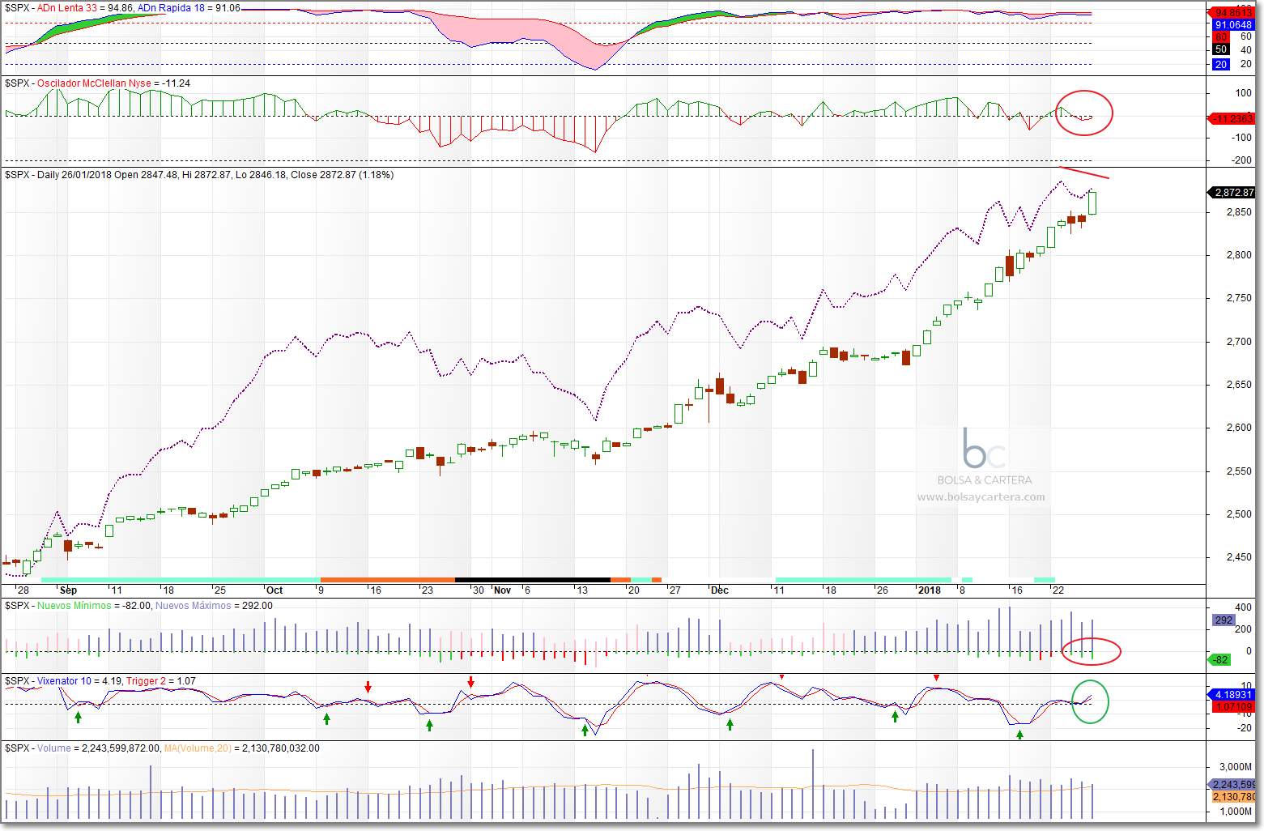Click the red 80 level tag
Viewport: 1264px width, 831px height.
[x=1221, y=36]
